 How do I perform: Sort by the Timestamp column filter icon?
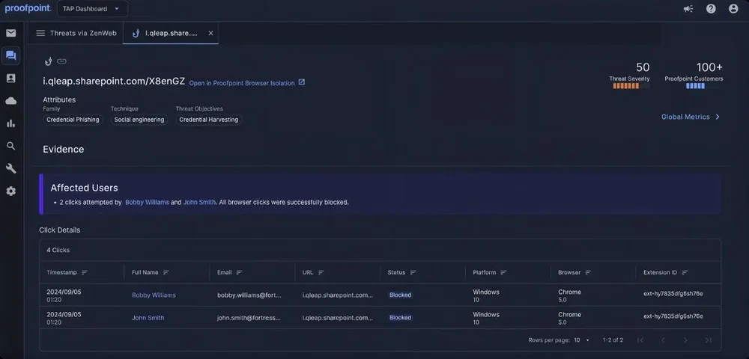tap(85, 273)
